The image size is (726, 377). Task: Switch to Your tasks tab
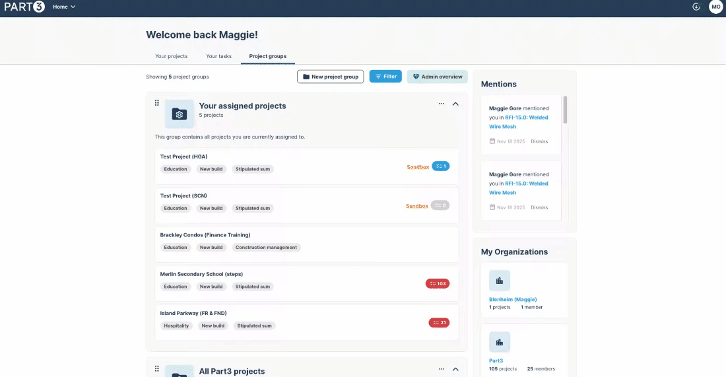pos(218,56)
